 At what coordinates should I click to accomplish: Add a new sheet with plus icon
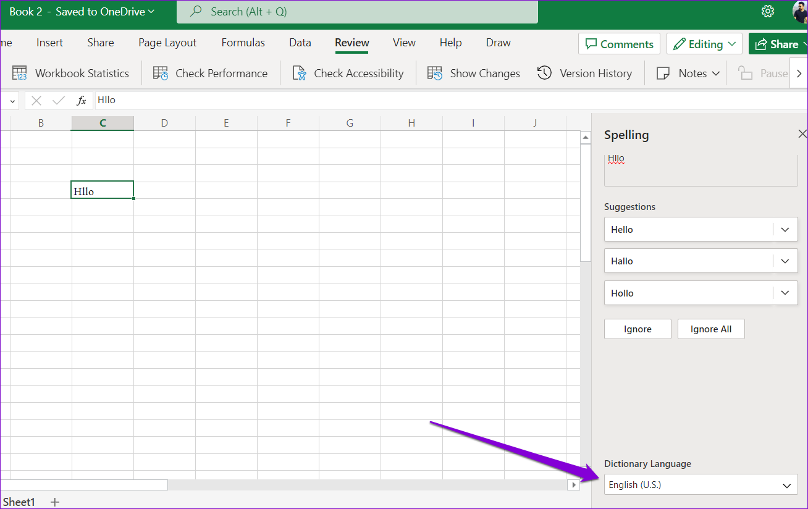coord(55,502)
